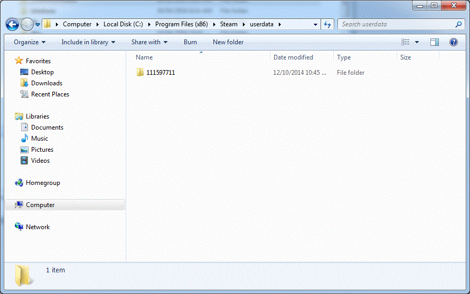Click the Burn toolbar button
The width and height of the screenshot is (470, 294).
click(190, 42)
